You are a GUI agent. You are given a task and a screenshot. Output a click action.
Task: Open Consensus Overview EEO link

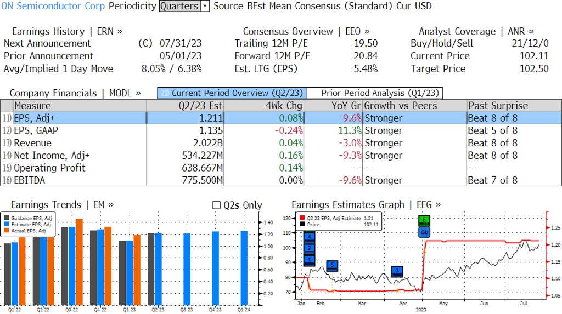click(x=306, y=31)
